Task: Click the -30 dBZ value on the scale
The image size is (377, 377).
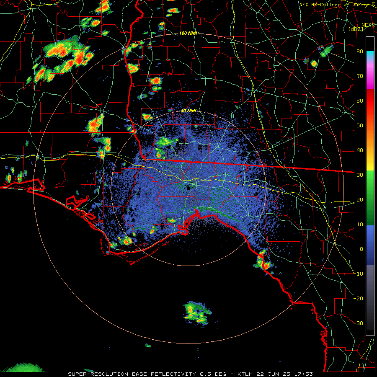Action: [358, 323]
